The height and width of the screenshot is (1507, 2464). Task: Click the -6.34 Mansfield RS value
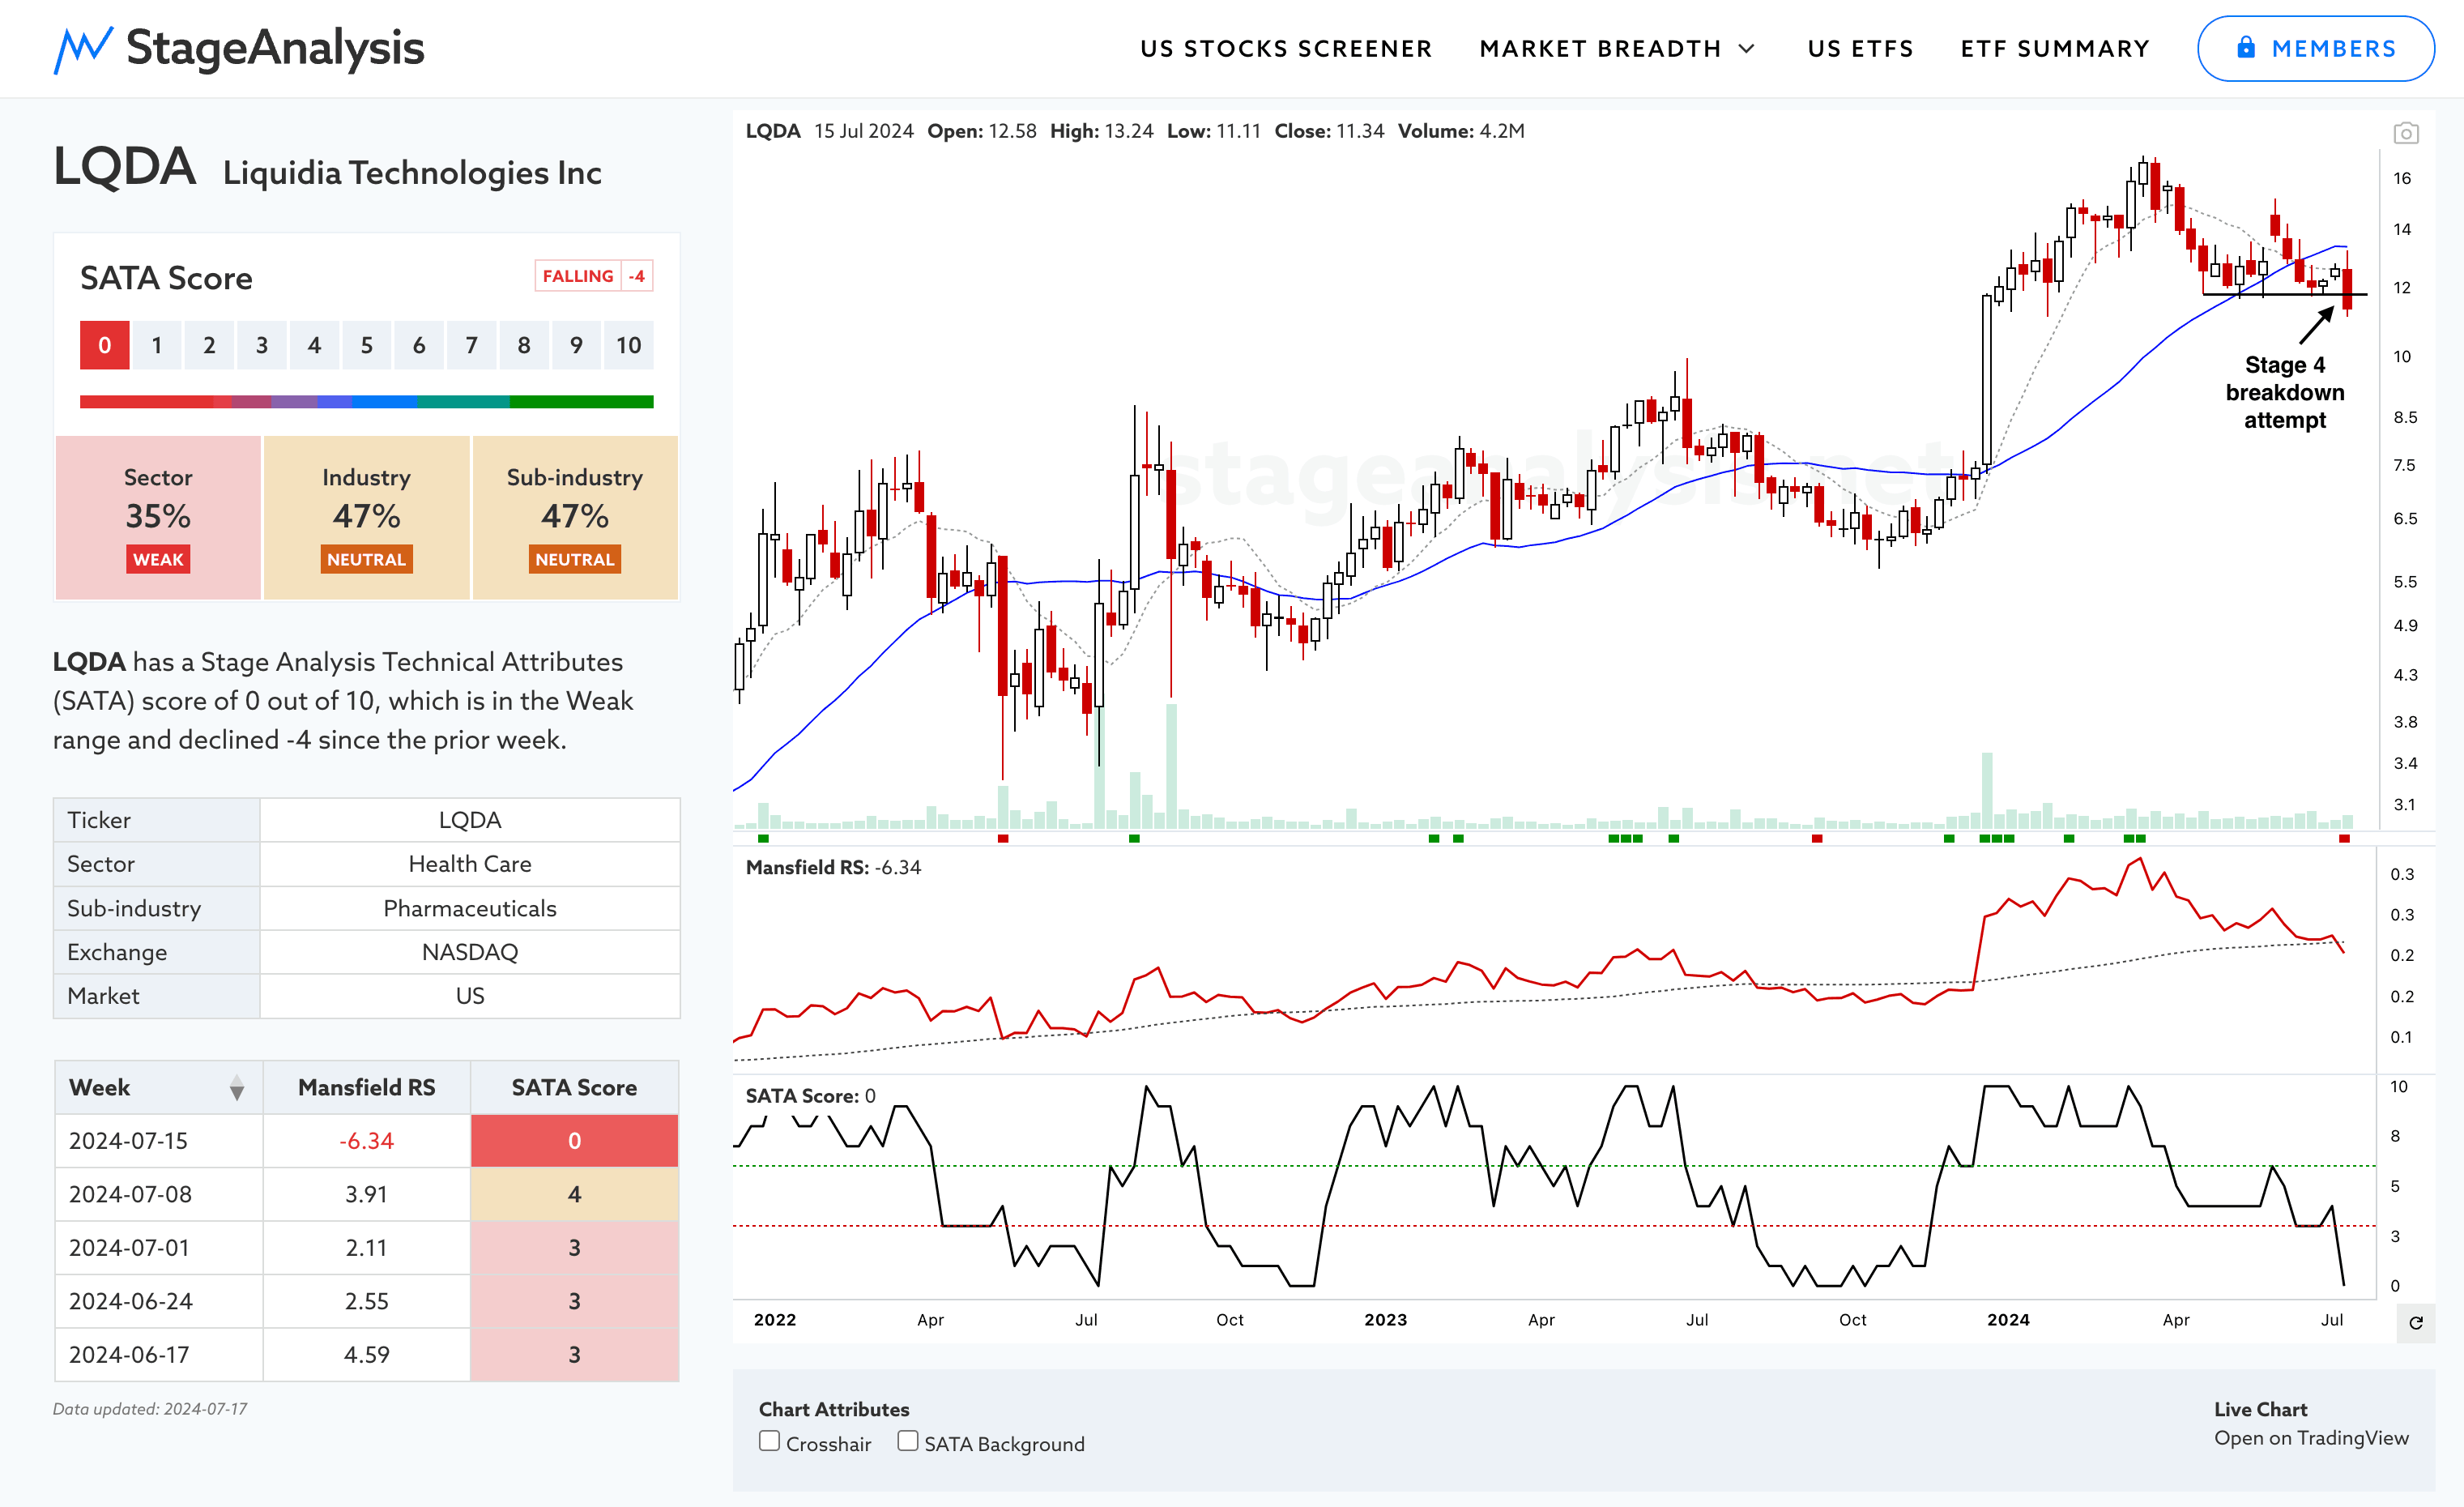tap(366, 1141)
